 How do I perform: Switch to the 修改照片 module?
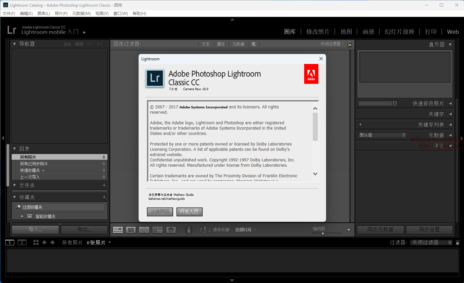(x=318, y=32)
